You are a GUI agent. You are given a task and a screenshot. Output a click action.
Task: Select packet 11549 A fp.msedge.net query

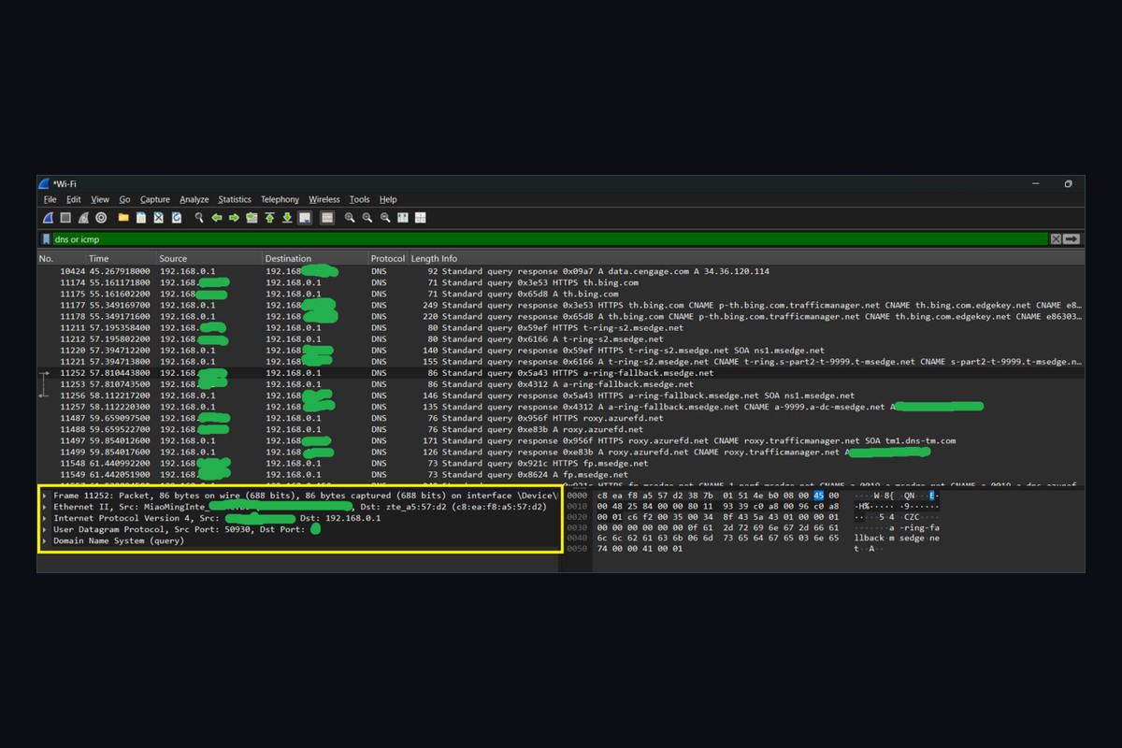pyautogui.click(x=561, y=475)
